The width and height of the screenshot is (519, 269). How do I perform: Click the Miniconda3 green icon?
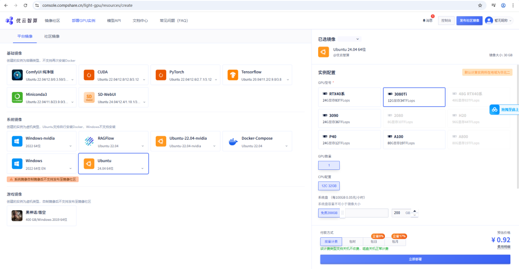coord(17,97)
